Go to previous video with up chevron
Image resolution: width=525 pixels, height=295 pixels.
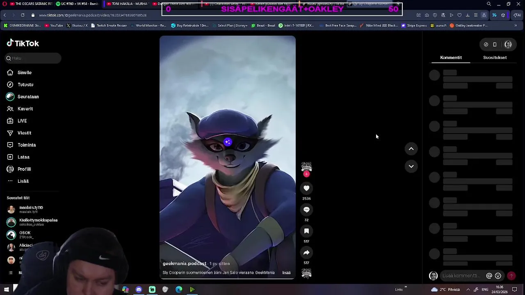411,149
